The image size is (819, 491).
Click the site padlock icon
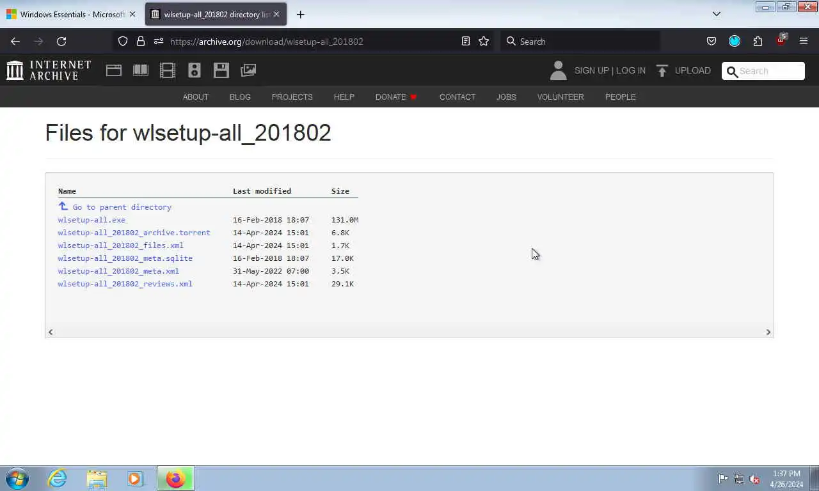pos(141,42)
